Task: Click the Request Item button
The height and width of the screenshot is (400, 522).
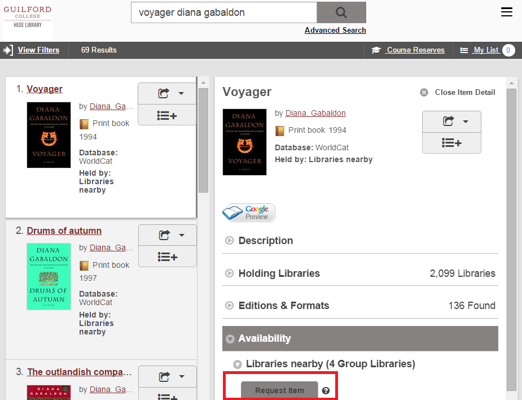Action: tap(280, 390)
